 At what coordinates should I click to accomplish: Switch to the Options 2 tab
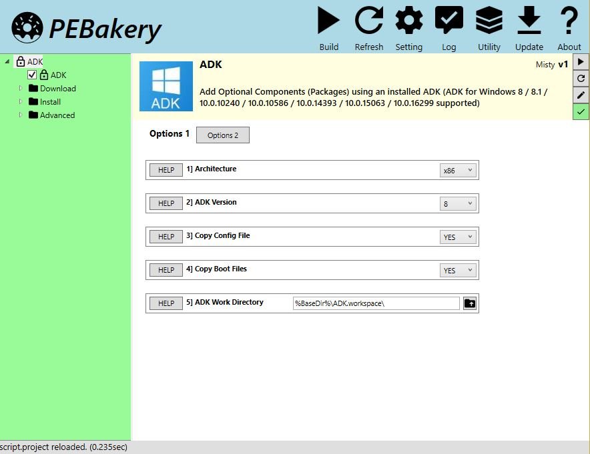(223, 135)
